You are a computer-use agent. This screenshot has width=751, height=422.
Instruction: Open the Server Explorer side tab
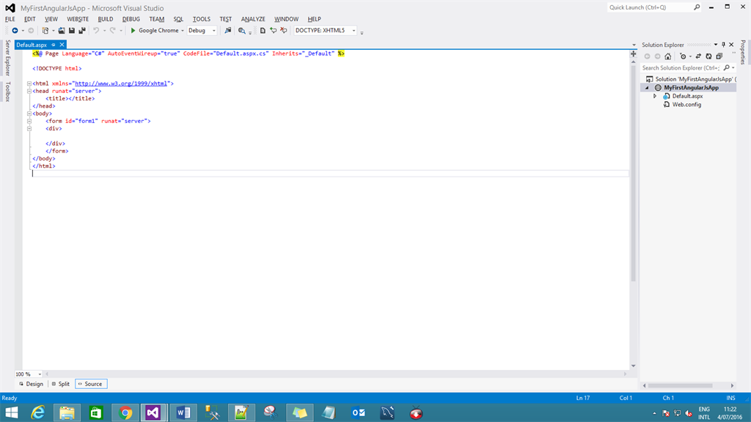(x=7, y=58)
